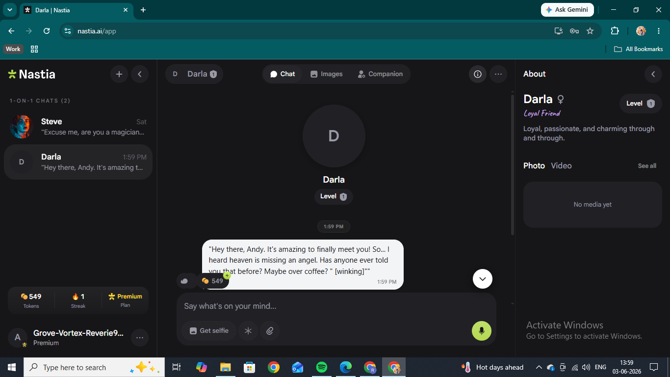Screen dimensions: 670x377
Task: Open the tab search dropdown in Chrome
Action: 9,10
